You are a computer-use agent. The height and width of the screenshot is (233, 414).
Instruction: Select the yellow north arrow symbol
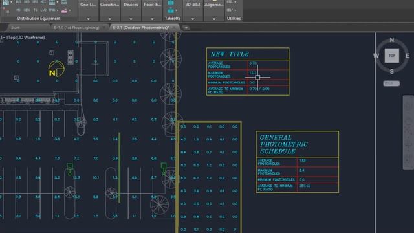pos(56,69)
